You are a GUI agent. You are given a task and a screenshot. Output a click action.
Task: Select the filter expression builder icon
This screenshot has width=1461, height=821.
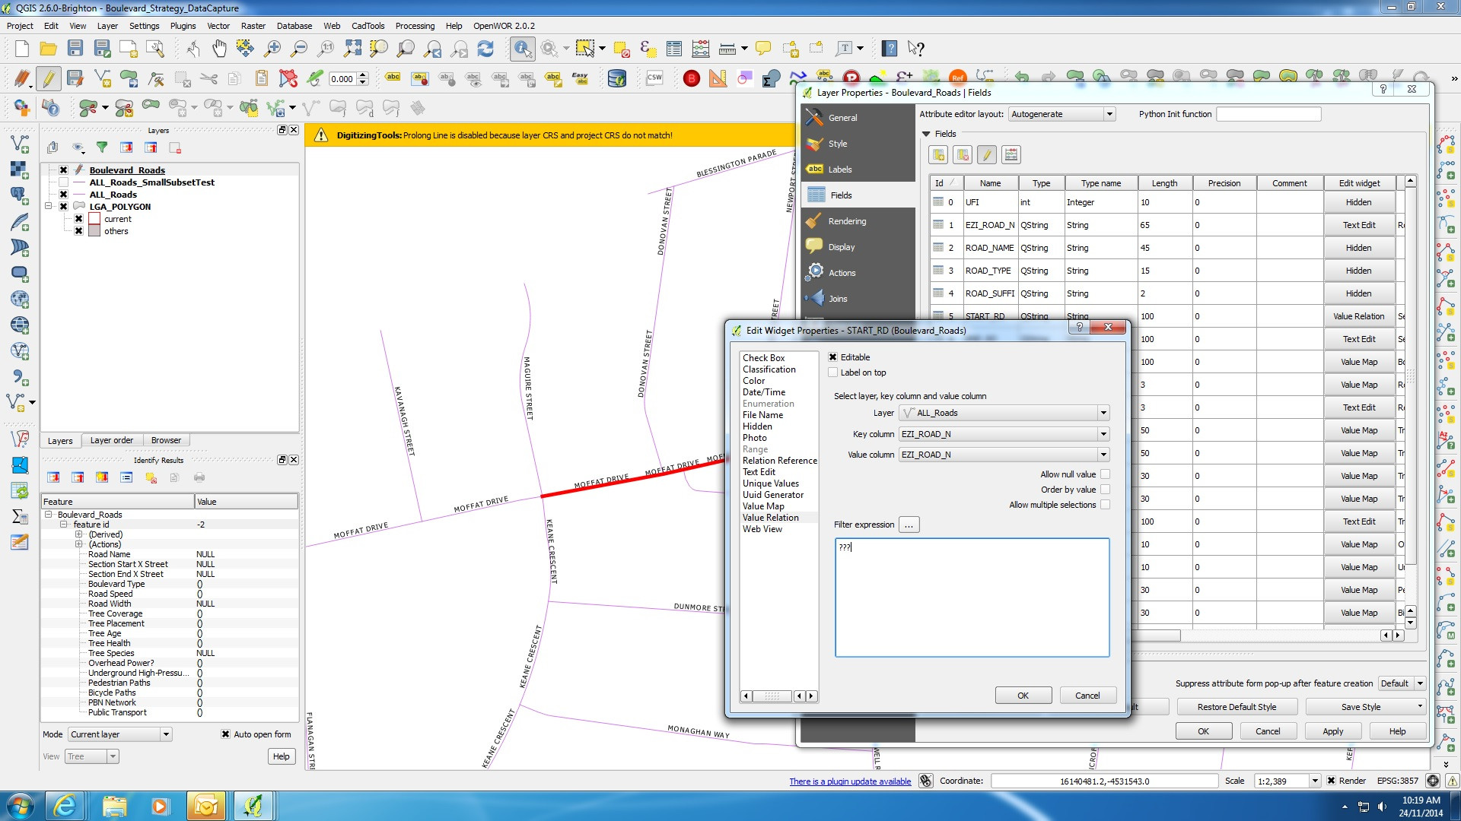click(908, 525)
